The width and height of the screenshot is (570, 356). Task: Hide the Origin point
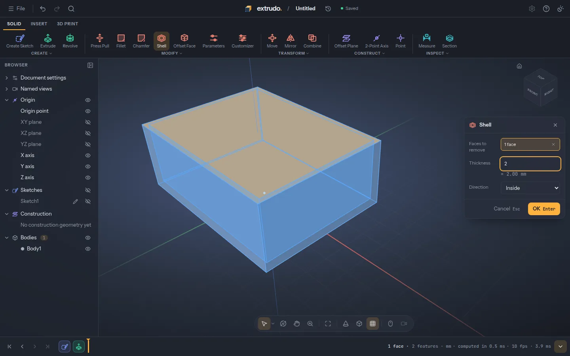click(x=88, y=111)
